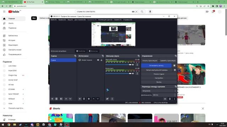Move source down in Источники toolbar
The height and width of the screenshot is (127, 227).
point(98,99)
